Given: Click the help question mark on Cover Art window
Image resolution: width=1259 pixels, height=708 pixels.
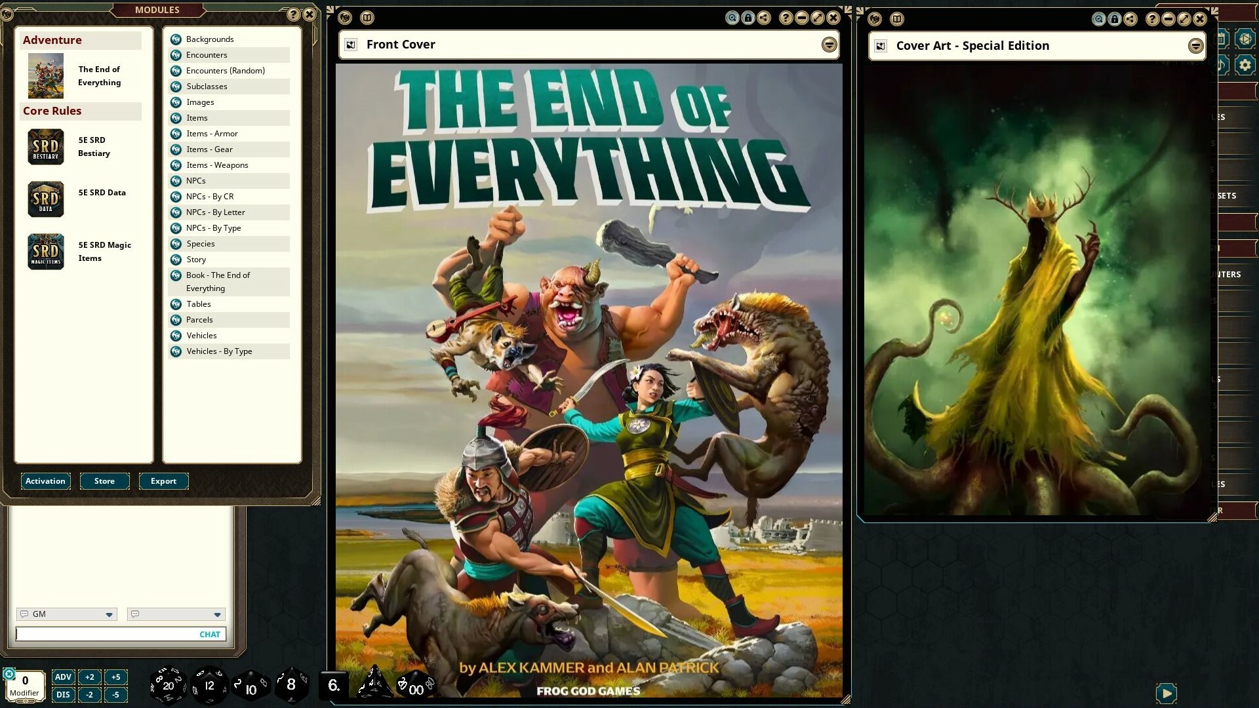Looking at the screenshot, I should point(1152,19).
